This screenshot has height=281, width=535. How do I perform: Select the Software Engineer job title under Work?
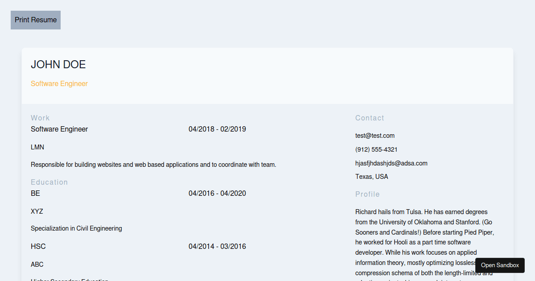click(x=59, y=129)
